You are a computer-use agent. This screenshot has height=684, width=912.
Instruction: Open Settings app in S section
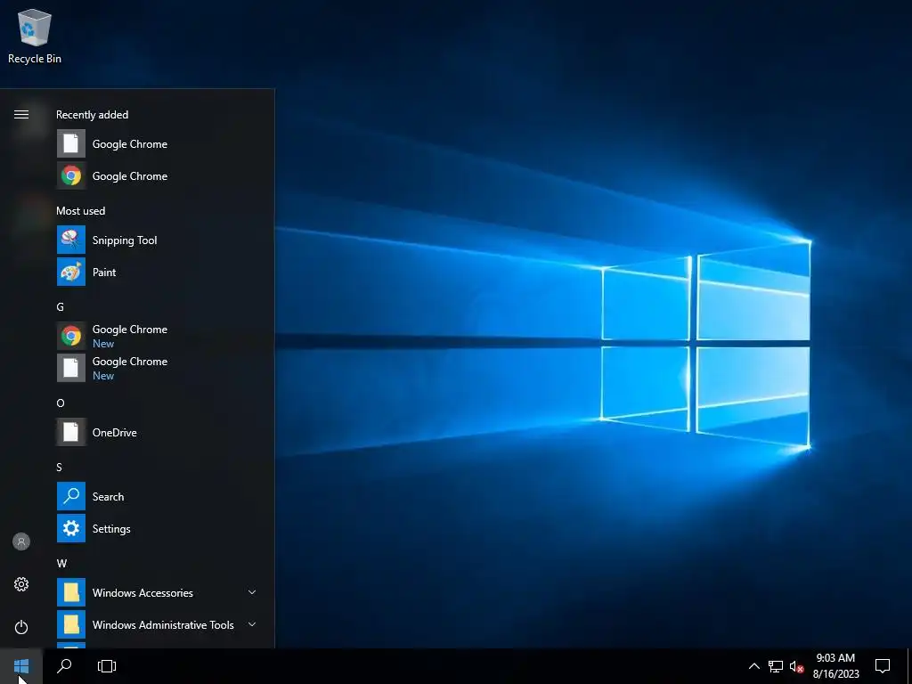tap(156, 529)
